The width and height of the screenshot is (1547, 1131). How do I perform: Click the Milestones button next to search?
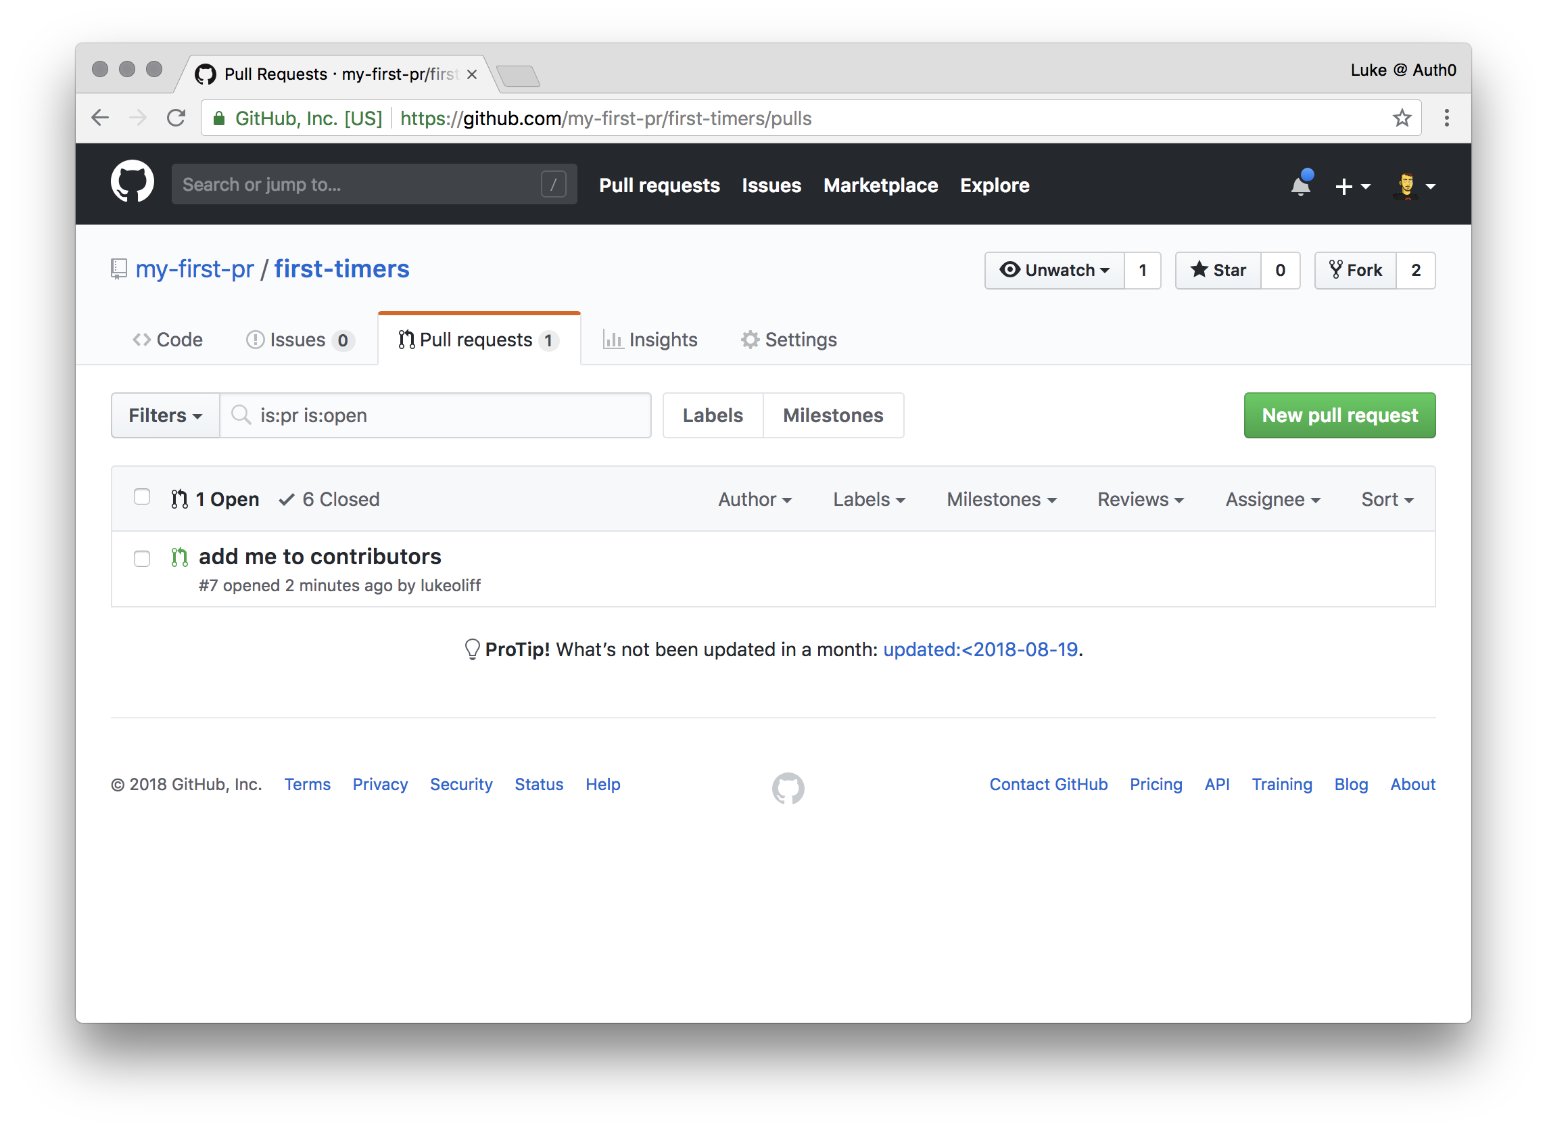click(x=834, y=415)
